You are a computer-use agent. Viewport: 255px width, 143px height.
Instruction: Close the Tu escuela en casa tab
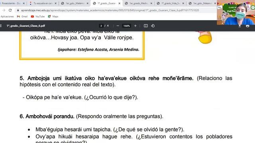coord(55,3)
